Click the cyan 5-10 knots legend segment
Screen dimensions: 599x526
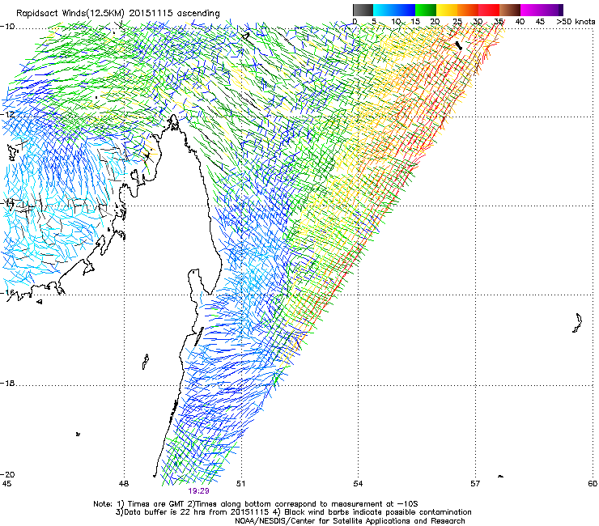point(384,10)
